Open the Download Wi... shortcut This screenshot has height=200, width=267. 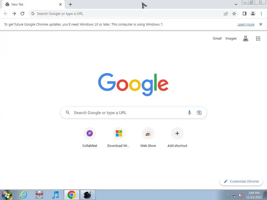click(119, 138)
